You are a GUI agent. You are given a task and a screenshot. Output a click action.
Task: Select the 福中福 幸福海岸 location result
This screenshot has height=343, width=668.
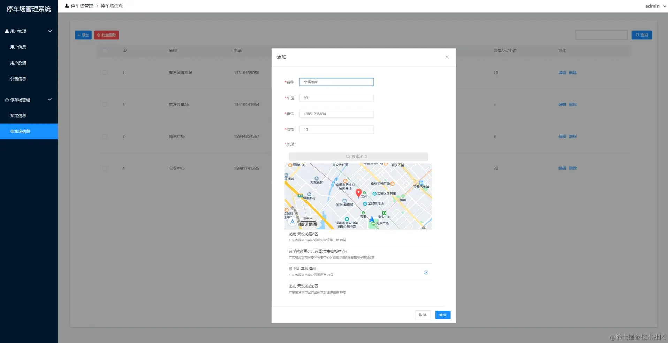tap(358, 272)
